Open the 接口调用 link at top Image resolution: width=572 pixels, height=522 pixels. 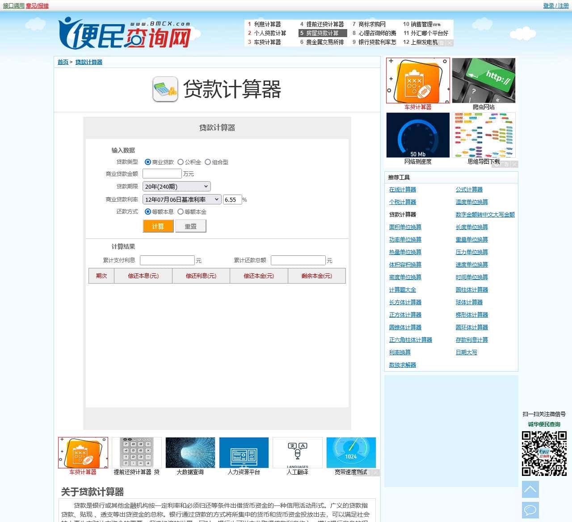pos(14,6)
